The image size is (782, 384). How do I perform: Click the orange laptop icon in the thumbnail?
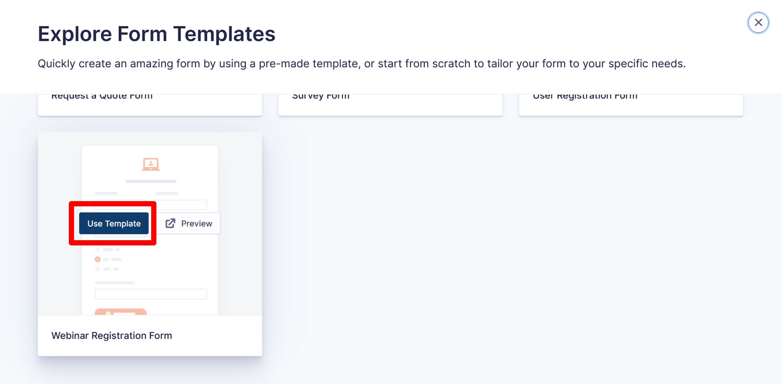coord(151,164)
